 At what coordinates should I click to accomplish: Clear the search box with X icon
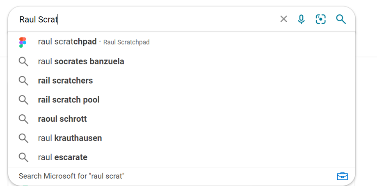(x=284, y=19)
